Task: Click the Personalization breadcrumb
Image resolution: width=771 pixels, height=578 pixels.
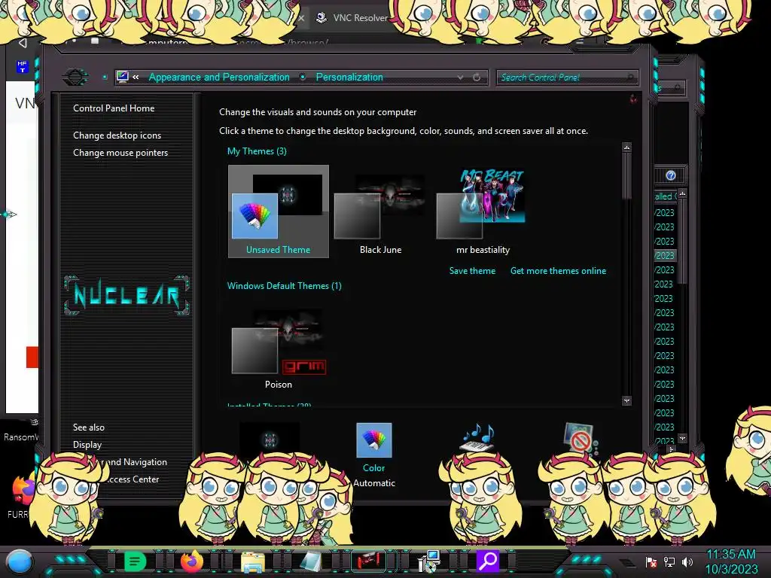Action: [349, 78]
